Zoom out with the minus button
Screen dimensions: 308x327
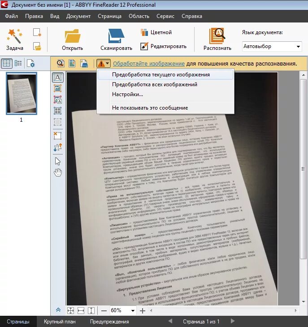(104, 311)
